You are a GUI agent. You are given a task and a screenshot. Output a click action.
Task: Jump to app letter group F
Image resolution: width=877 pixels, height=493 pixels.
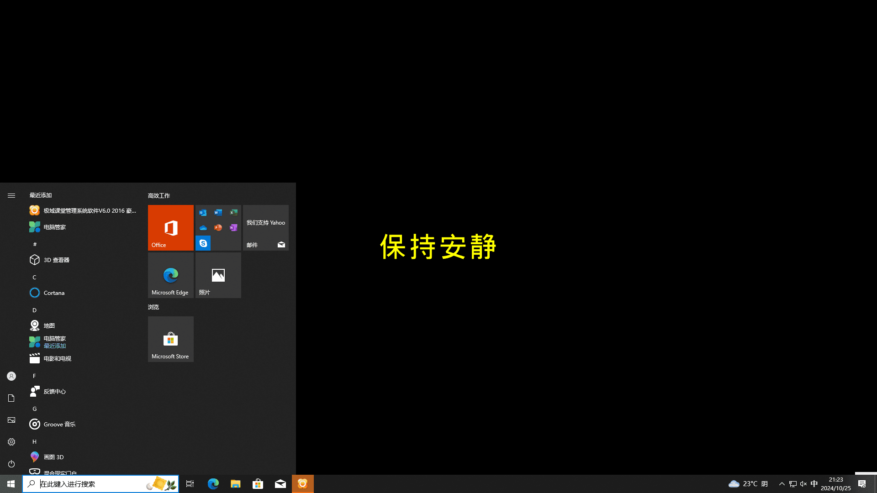pos(34,376)
